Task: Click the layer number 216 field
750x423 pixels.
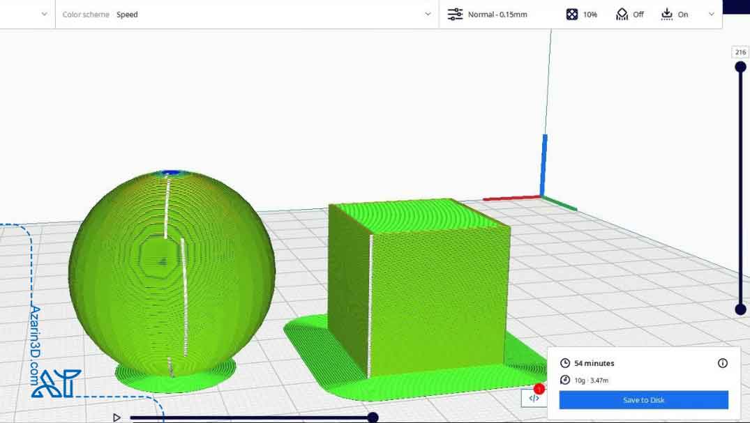Action: coord(740,52)
